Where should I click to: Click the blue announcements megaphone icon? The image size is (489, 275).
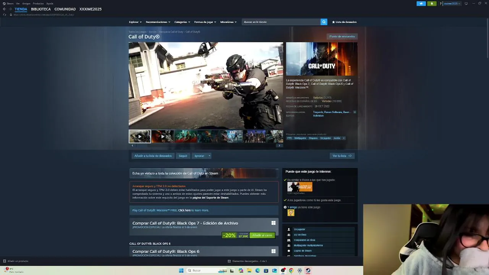point(421,3)
